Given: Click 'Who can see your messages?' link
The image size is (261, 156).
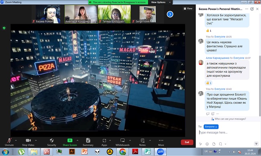Looking at the screenshot, I should 228,119.
